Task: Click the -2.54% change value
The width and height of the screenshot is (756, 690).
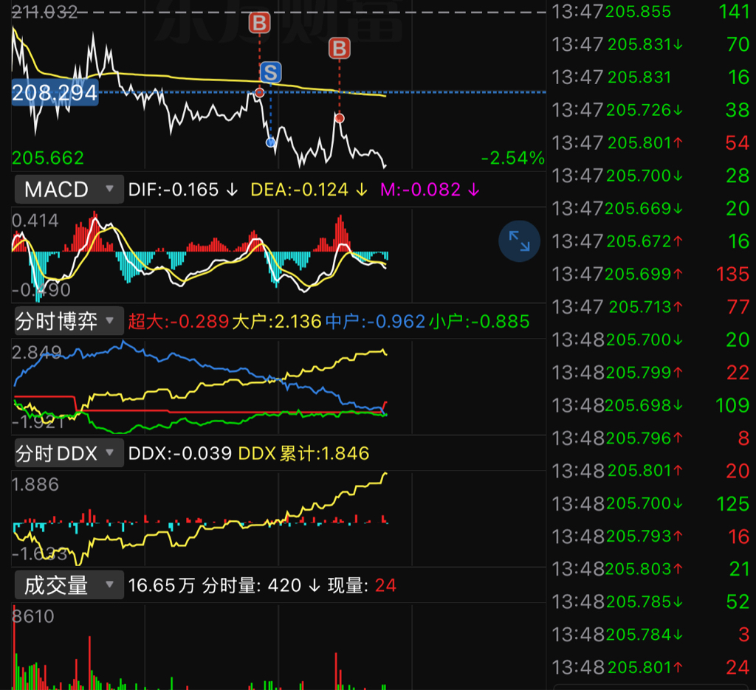Action: [x=512, y=158]
